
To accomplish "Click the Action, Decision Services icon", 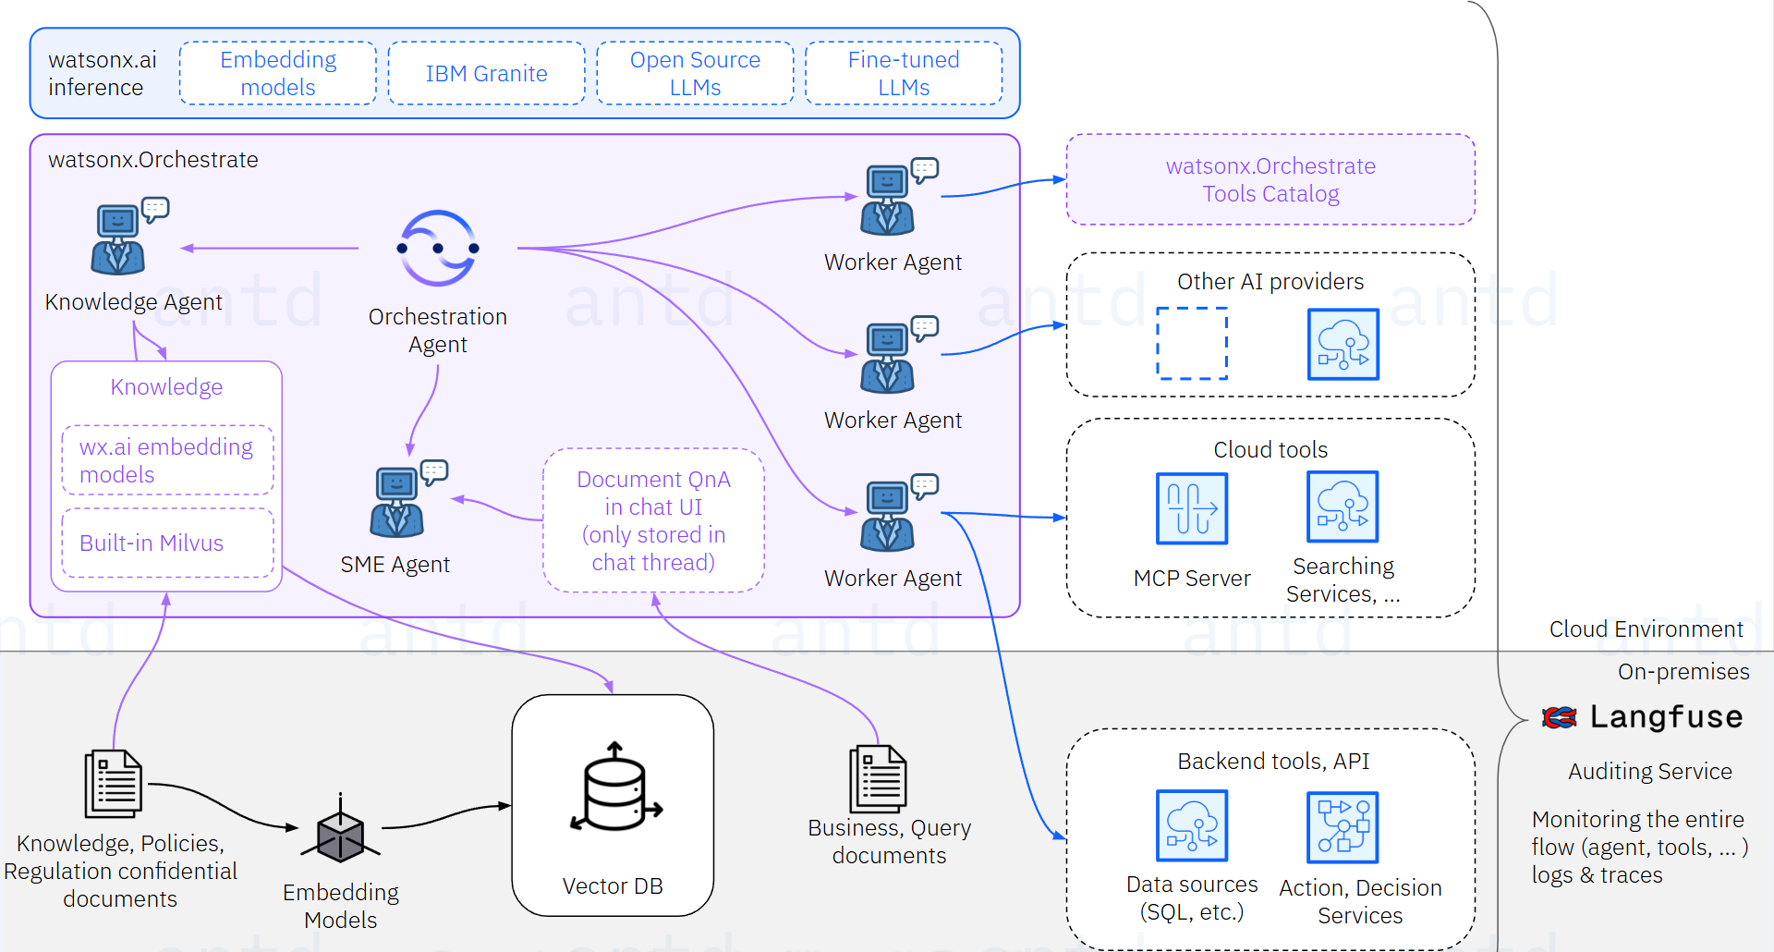I will tap(1342, 827).
